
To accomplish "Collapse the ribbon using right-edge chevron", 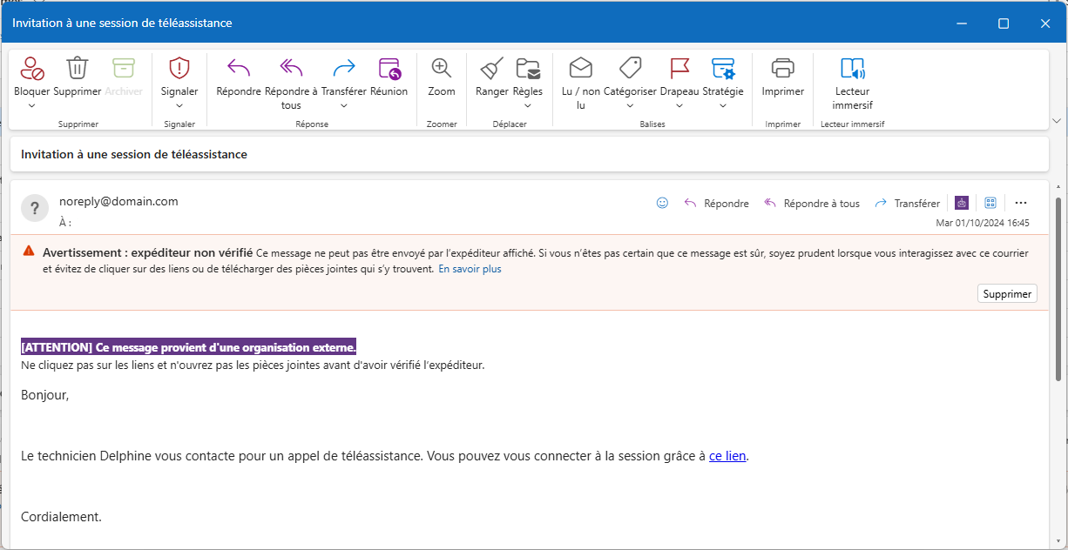I will click(1058, 120).
